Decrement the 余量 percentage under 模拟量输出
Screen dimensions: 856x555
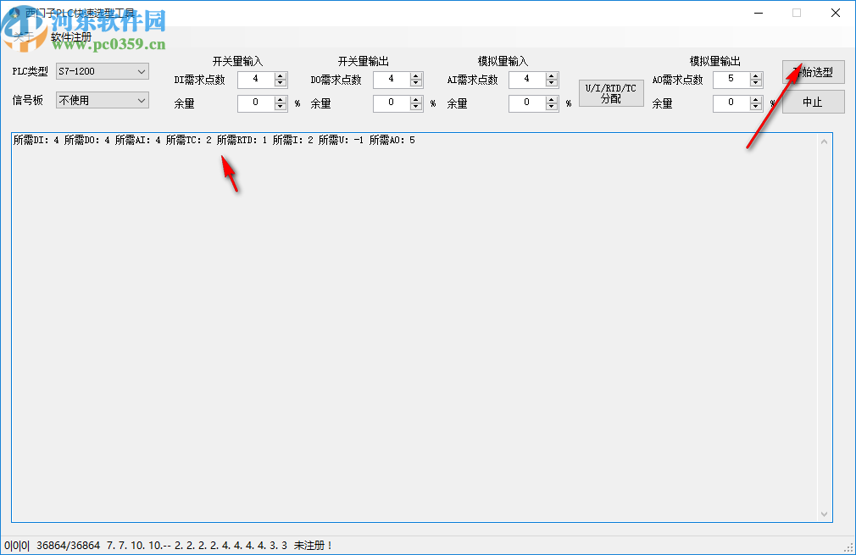(755, 107)
